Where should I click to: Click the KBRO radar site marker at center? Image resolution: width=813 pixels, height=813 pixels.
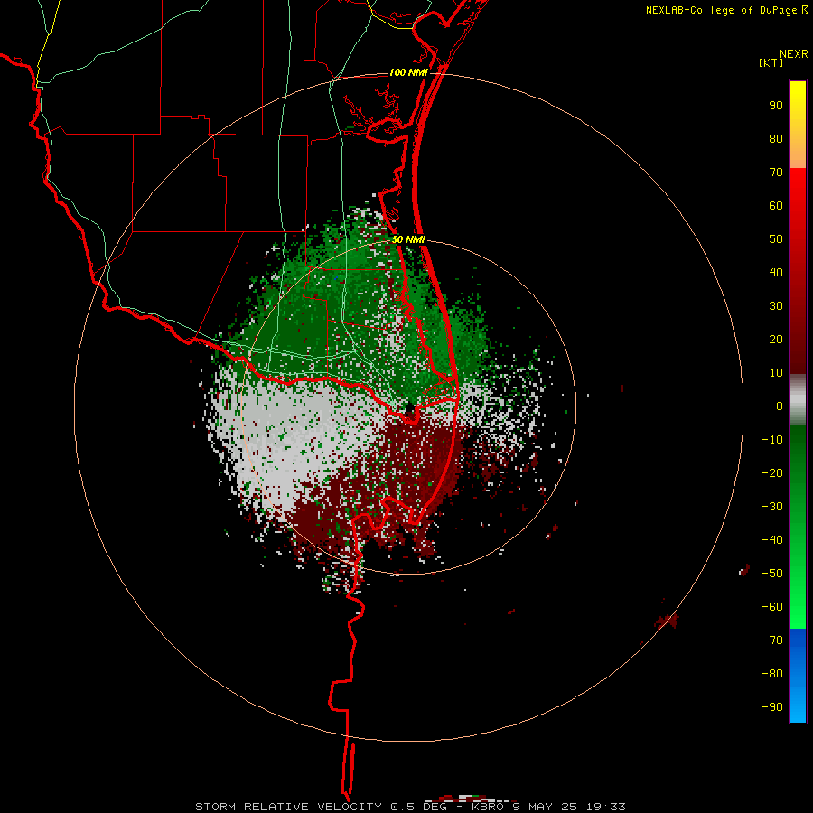(x=410, y=409)
